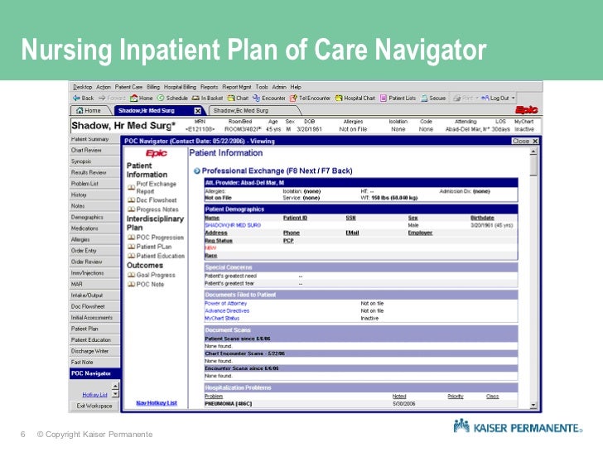Screen dimensions: 603x452
Task: Open the Nav Hotkey List link
Action: coord(157,403)
